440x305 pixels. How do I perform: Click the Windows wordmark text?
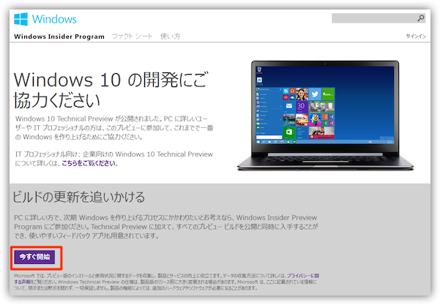[x=54, y=19]
